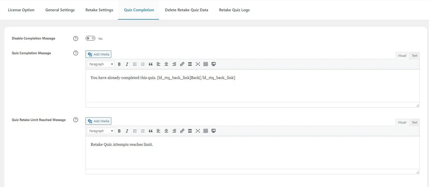Switch to Retake Settings tab
The width and height of the screenshot is (429, 187).
coord(99,10)
